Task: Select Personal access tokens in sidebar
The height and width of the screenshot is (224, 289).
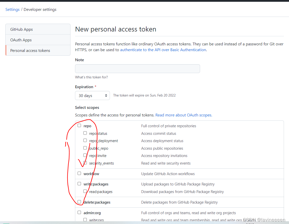Action: pos(38,50)
